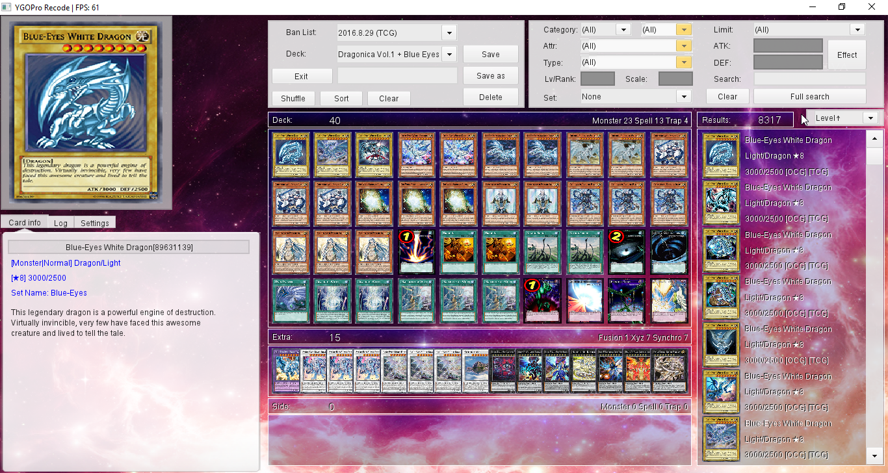
Task: Click the 'Monster 23 Spell 13 Trap 4' summary
Action: coord(640,121)
